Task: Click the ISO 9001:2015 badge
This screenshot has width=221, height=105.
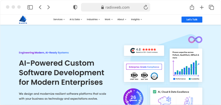Action: coord(144,76)
